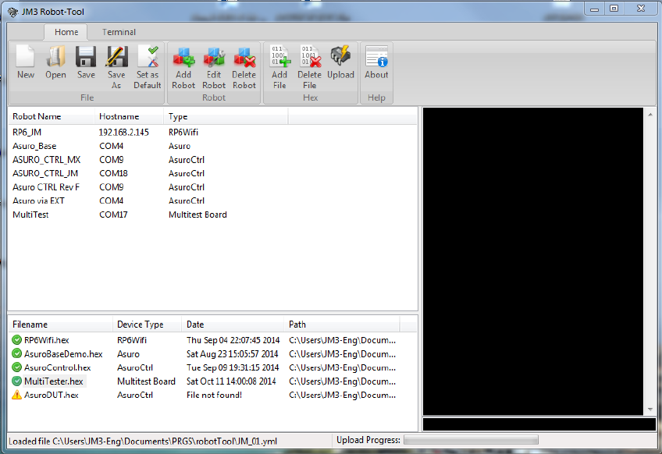The height and width of the screenshot is (454, 662).
Task: Click the Save floppy icon
Action: (86, 56)
